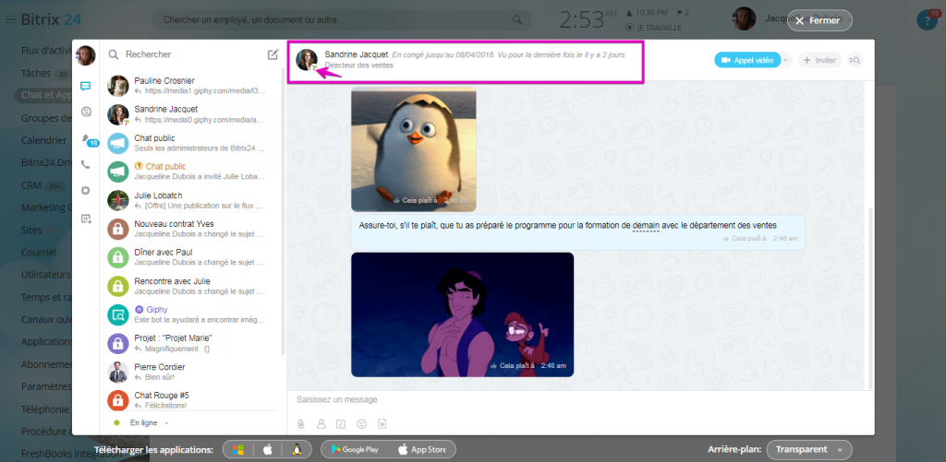Click the compose new chat icon
The image size is (946, 462).
coord(273,54)
